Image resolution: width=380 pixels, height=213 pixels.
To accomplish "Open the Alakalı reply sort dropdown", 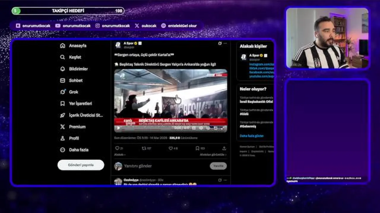I will [120, 154].
